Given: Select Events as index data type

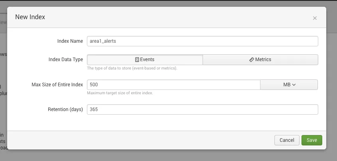Looking at the screenshot, I should (x=145, y=60).
